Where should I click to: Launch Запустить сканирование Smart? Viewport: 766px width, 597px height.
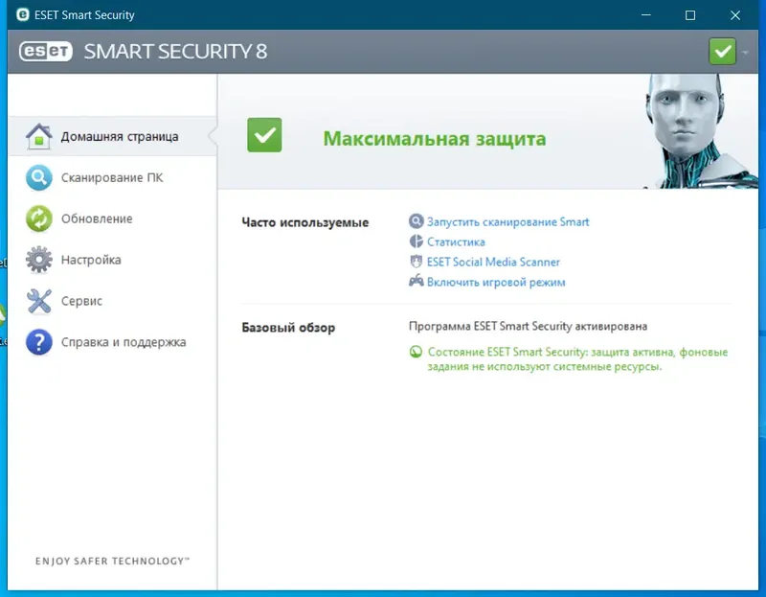(x=507, y=220)
